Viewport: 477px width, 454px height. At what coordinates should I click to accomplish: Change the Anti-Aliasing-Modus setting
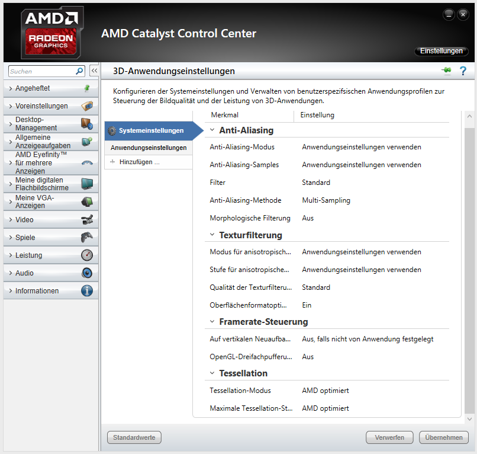[x=362, y=147]
